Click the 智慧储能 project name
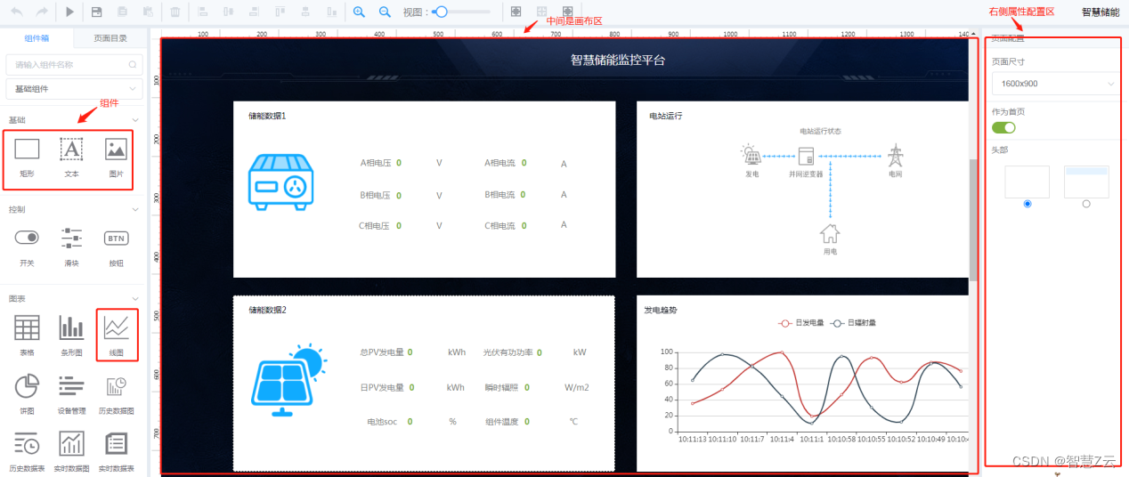 tap(1101, 12)
